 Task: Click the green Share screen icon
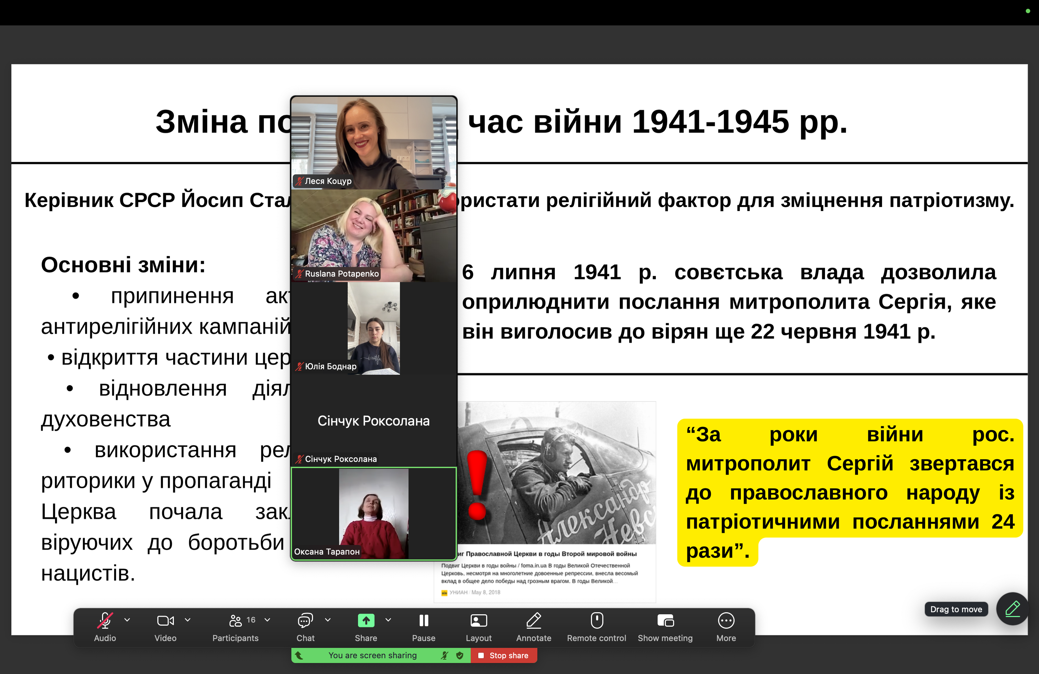click(x=366, y=620)
